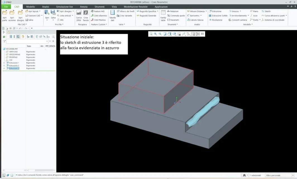The width and height of the screenshot is (297, 179).
Task: Start the Rivoluzione tool
Action: click(x=215, y=20)
